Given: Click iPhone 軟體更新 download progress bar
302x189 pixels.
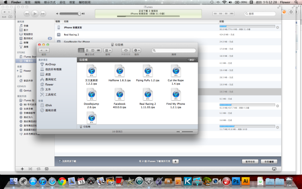Looking at the screenshot, I should pyautogui.click(x=247, y=26).
